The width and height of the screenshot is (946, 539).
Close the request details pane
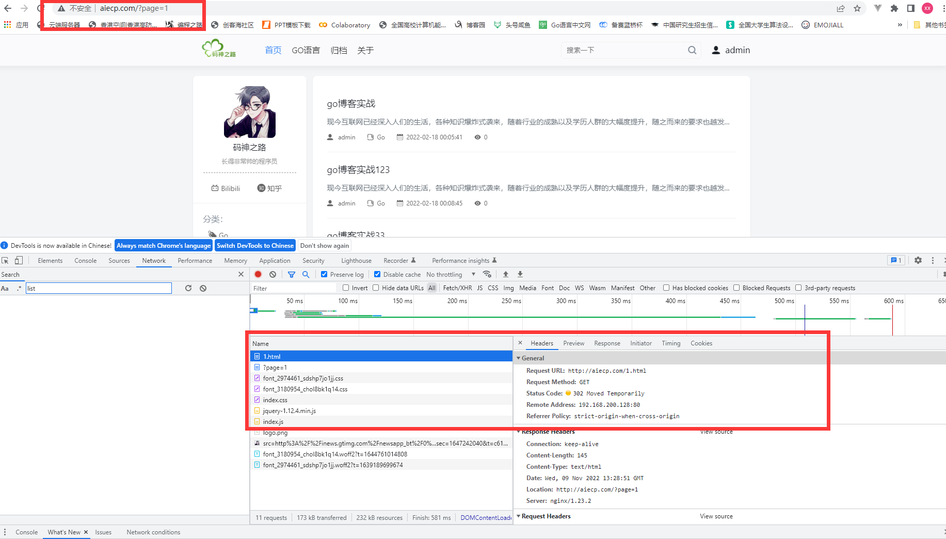520,343
